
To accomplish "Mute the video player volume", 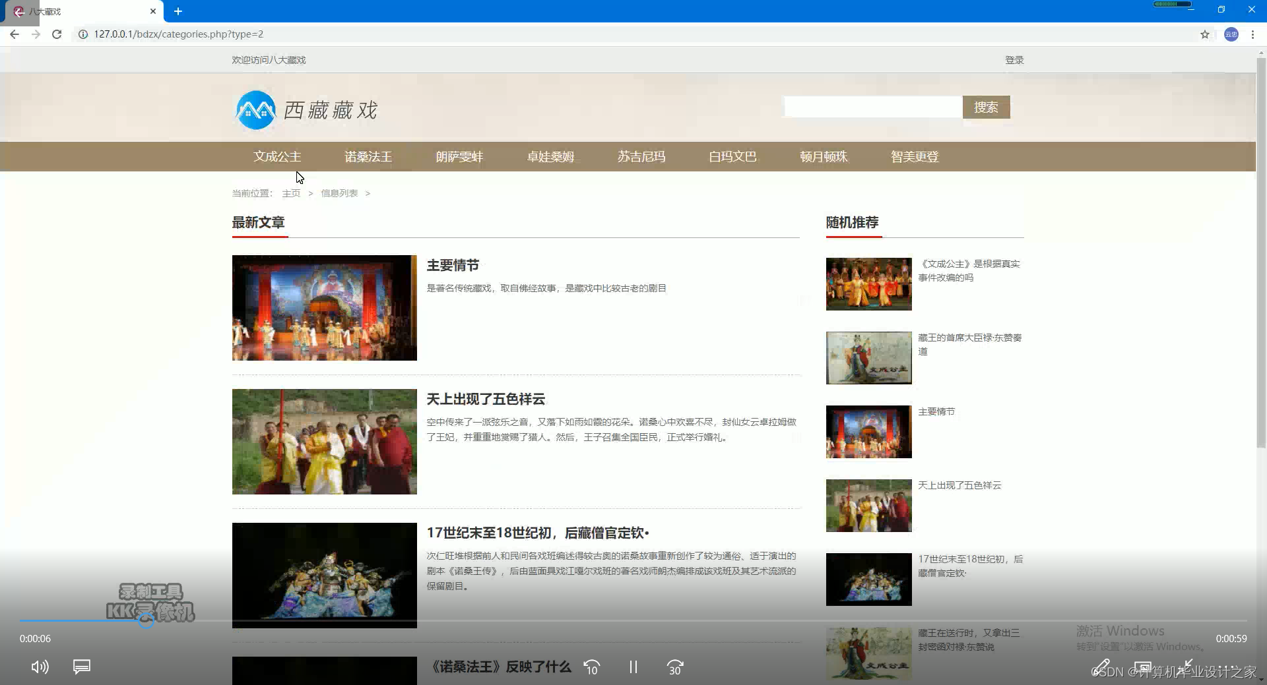I will 40,667.
